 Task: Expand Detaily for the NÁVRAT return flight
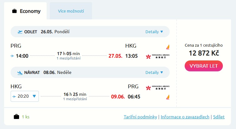pos(154,73)
